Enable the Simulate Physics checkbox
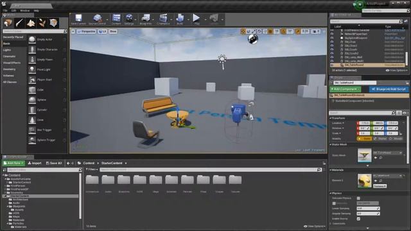411x231 pixels. click(358, 198)
